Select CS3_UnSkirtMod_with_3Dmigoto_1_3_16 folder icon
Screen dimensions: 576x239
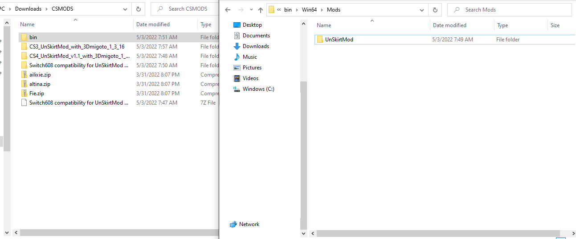[24, 47]
